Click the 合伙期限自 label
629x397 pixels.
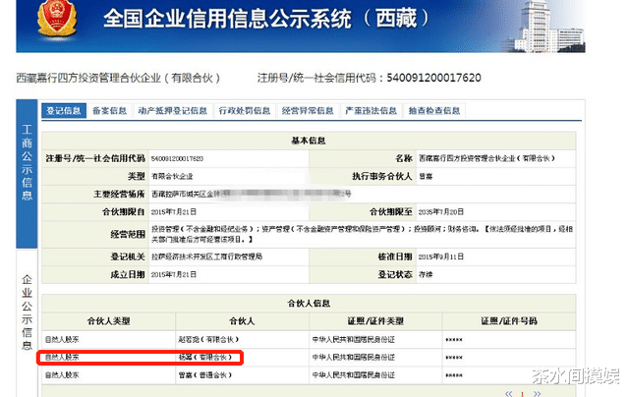[123, 211]
